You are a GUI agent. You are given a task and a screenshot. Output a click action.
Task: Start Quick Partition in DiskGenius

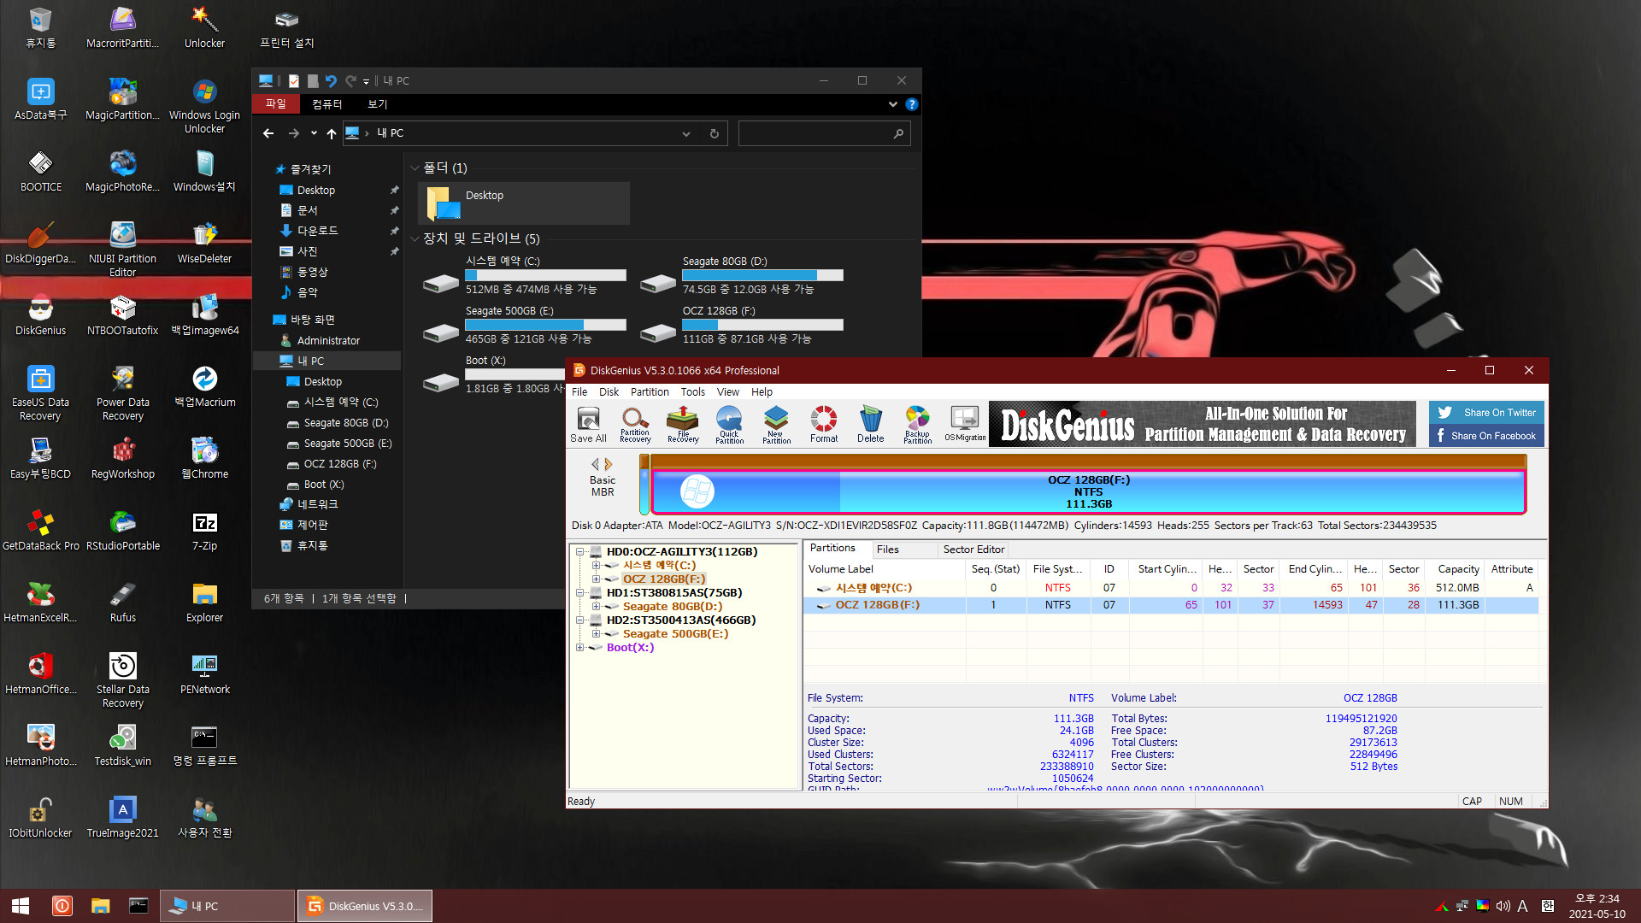point(729,424)
